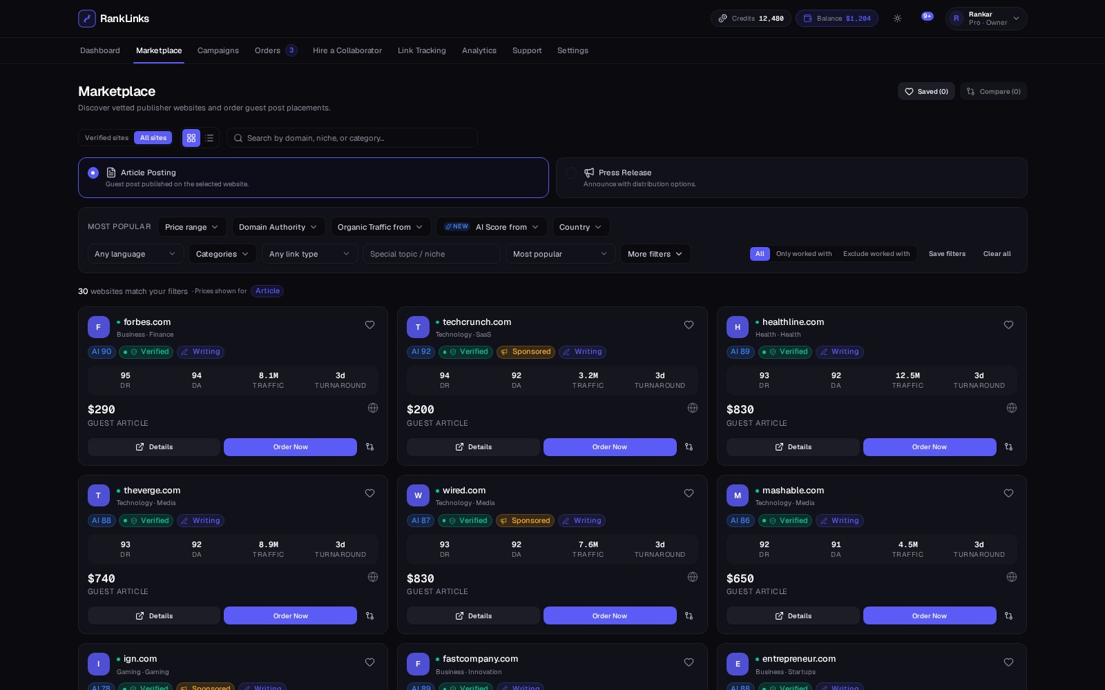Open the Price range dropdown
1105x690 pixels.
(x=192, y=227)
